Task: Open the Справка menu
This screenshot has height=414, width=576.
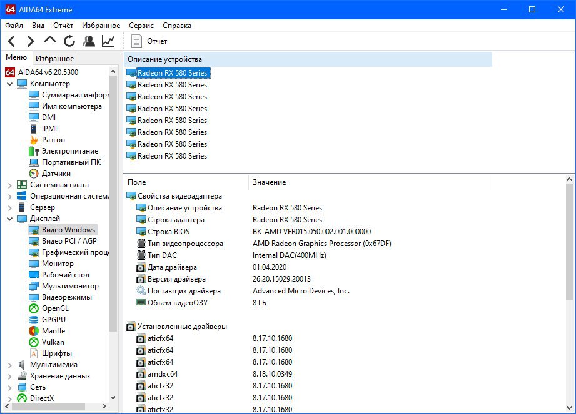Action: (x=177, y=26)
